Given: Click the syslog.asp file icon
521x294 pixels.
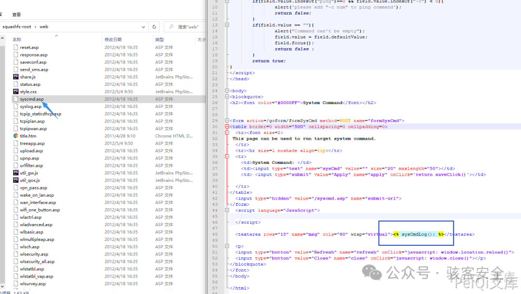Looking at the screenshot, I should pyautogui.click(x=15, y=107).
